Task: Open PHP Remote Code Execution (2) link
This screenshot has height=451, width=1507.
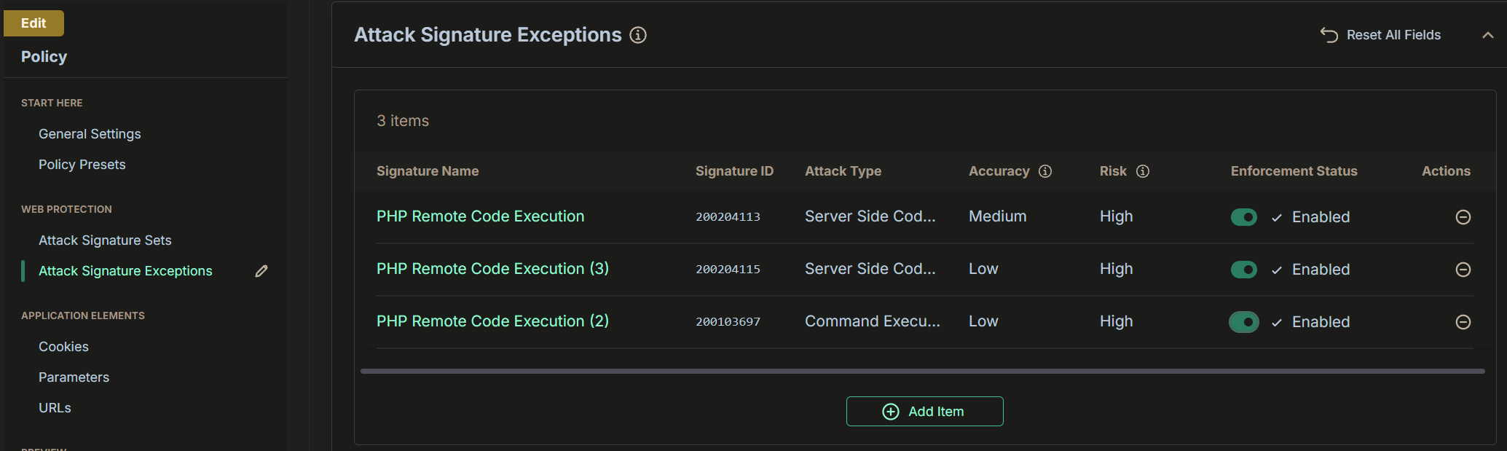Action: (x=492, y=321)
